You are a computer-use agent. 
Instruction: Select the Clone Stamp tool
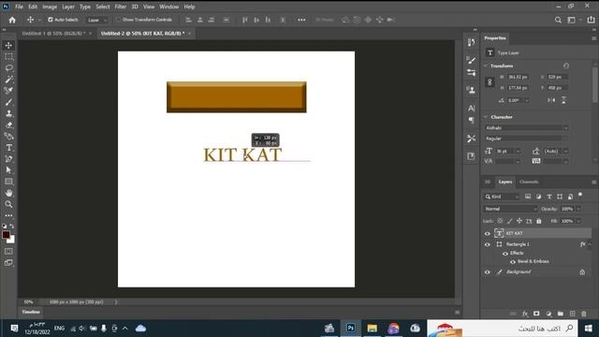point(8,113)
